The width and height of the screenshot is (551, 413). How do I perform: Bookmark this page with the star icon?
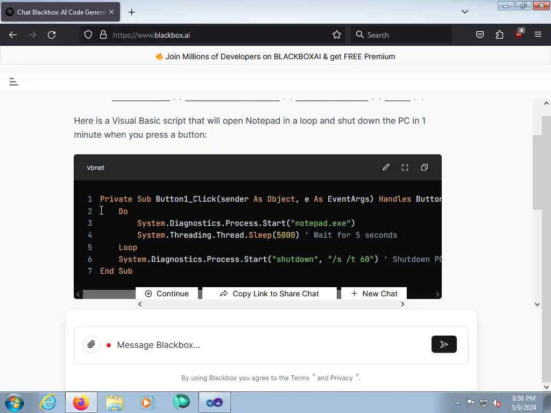337,35
